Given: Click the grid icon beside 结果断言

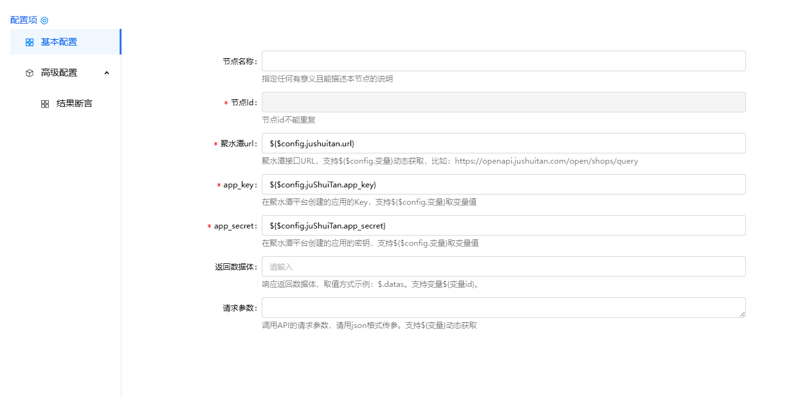Looking at the screenshot, I should [44, 103].
